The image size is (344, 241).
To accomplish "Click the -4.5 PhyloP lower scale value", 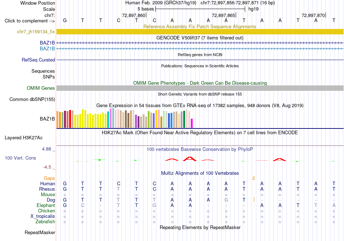I will [47, 167].
